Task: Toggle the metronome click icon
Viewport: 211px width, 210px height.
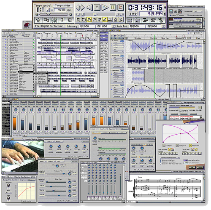Action: click(38, 20)
